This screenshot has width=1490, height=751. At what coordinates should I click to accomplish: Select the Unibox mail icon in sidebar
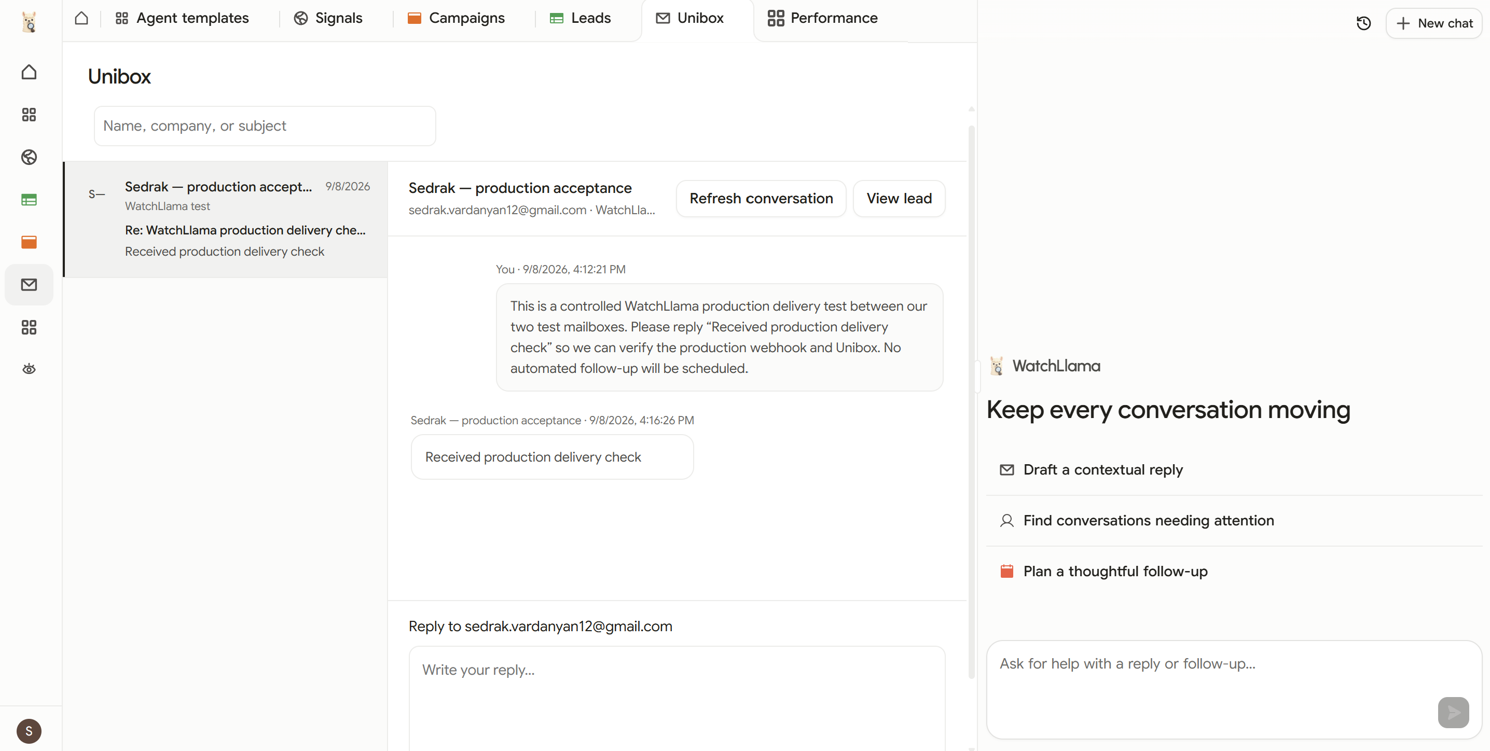(29, 284)
